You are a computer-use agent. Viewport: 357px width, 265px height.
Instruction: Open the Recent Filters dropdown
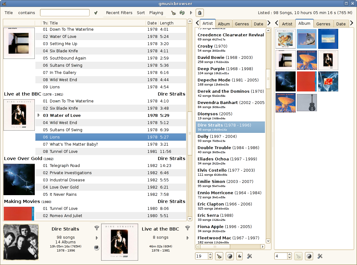pos(119,13)
